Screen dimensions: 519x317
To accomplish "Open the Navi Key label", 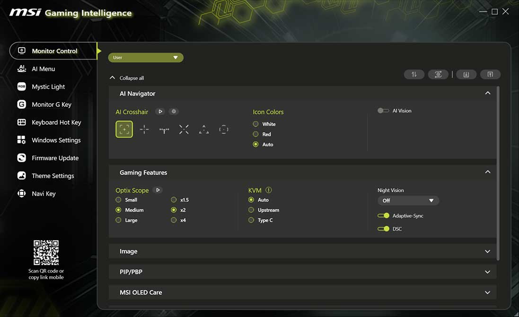I will (x=44, y=194).
